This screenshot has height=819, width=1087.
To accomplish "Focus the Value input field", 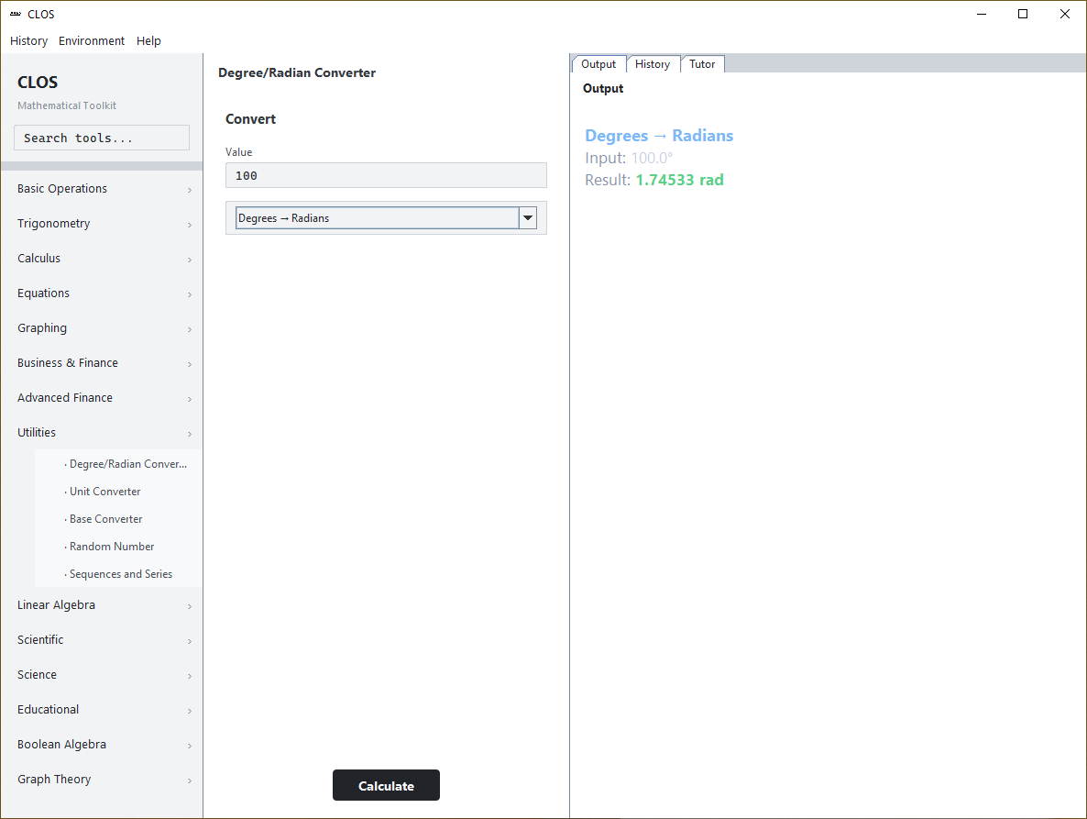I will (386, 175).
